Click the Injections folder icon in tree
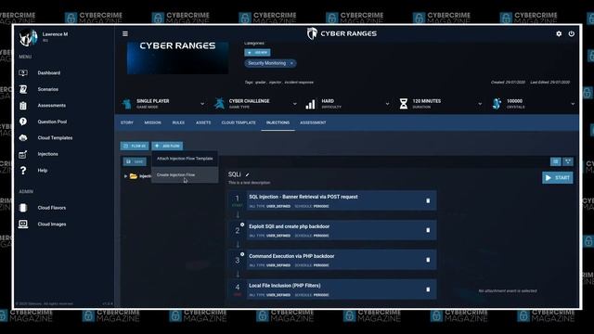The width and height of the screenshot is (594, 334). point(134,176)
